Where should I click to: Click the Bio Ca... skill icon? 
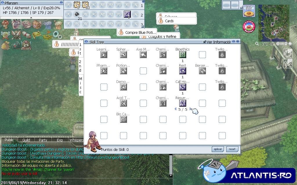[x=124, y=119]
